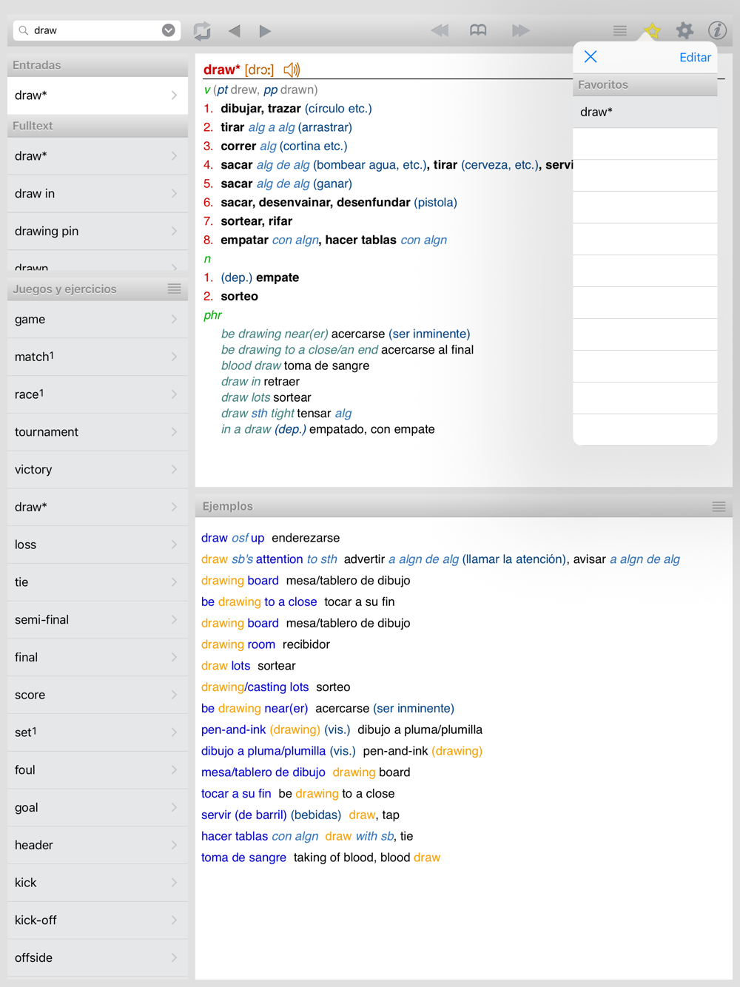The width and height of the screenshot is (740, 987).
Task: Click the refresh/switch direction icon
Action: point(202,31)
